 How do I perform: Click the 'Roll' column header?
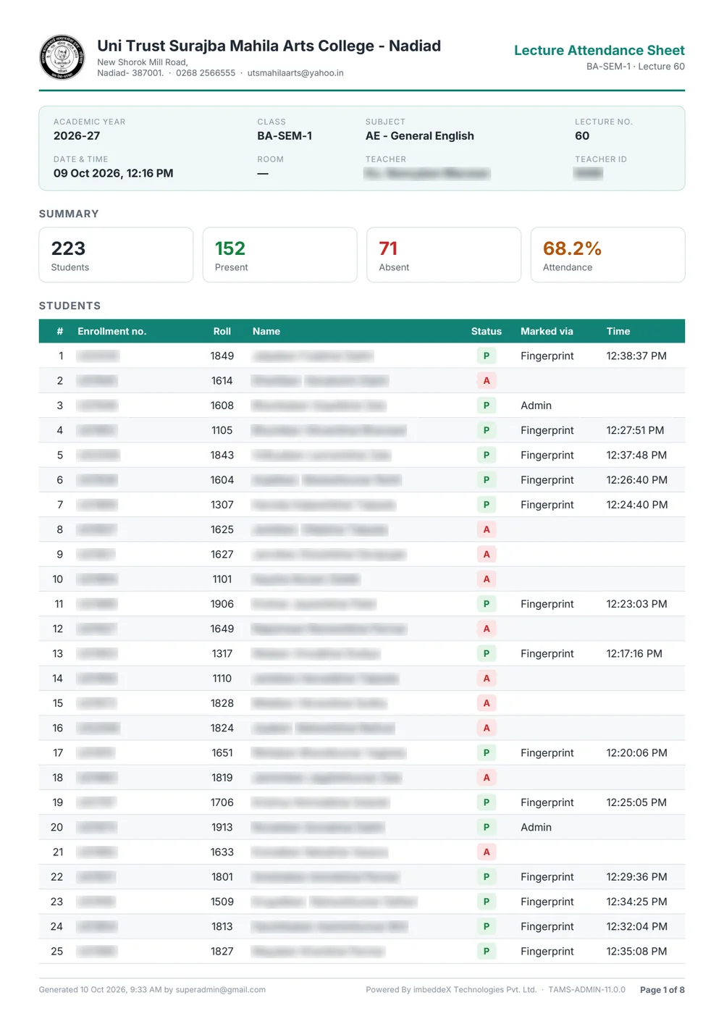222,331
